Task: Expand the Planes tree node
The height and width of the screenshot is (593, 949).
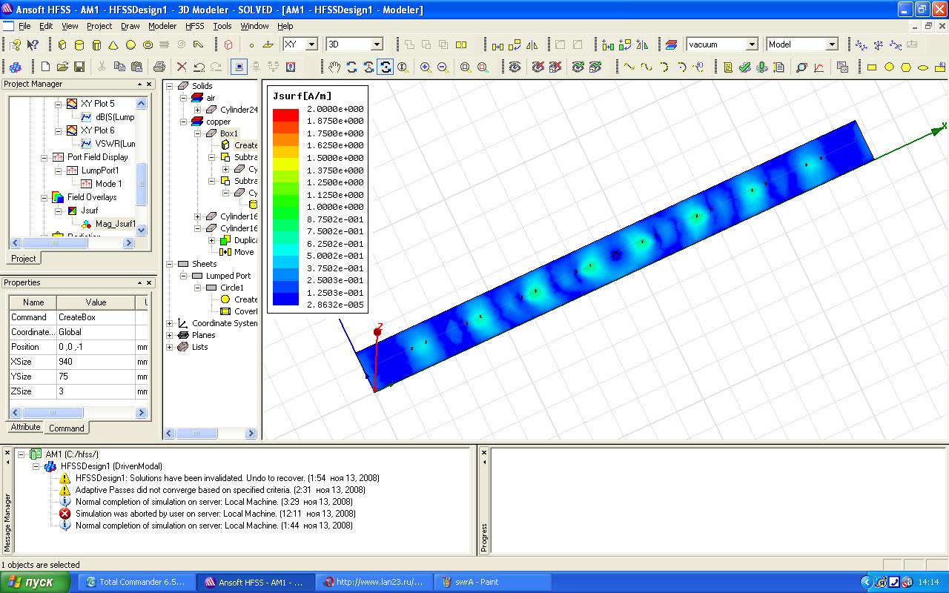Action: coord(170,335)
